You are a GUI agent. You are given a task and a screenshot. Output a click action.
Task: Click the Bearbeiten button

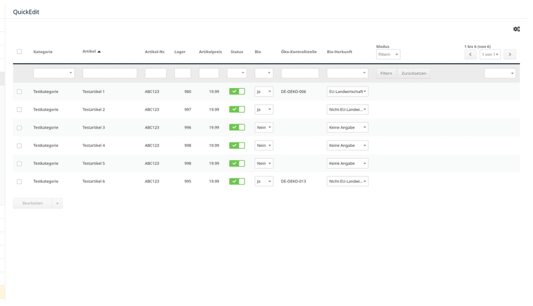tap(33, 203)
